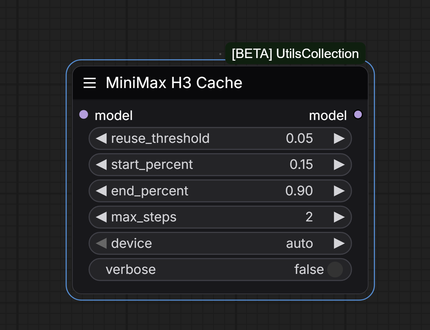Click the reuse_threshold 0.05 value field
430x330 pixels.
pyautogui.click(x=220, y=139)
